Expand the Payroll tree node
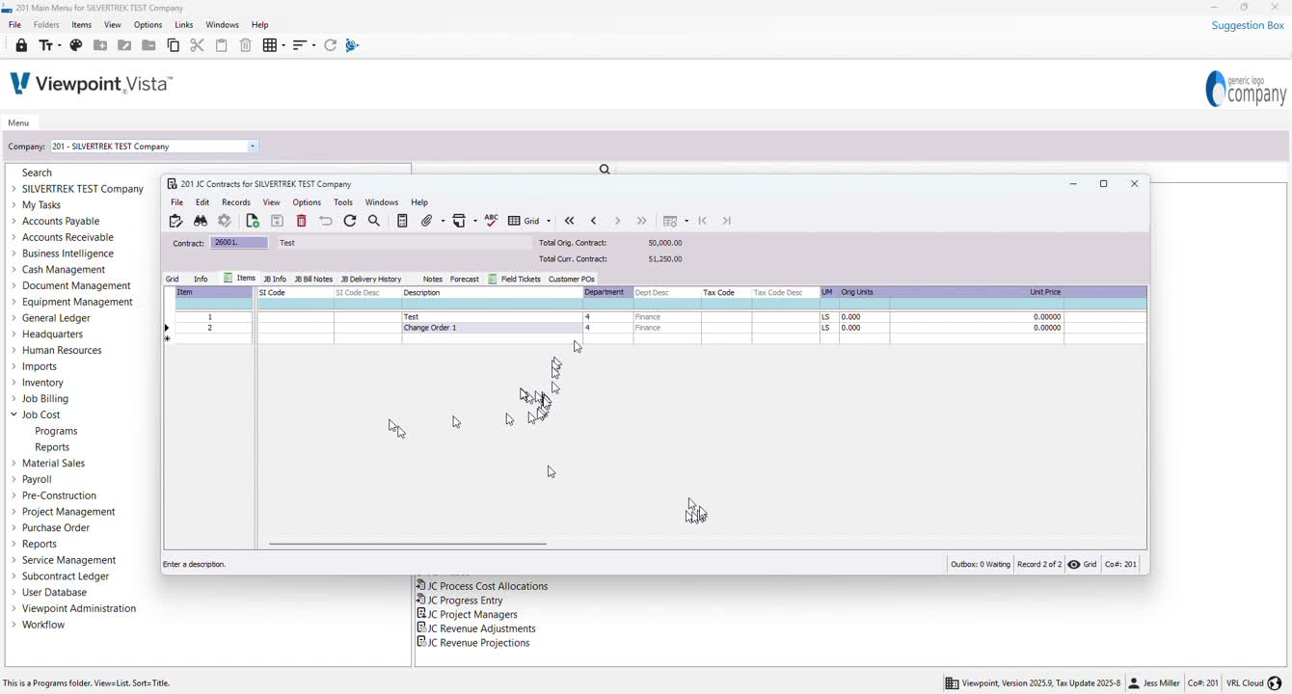1292x694 pixels. (x=13, y=479)
